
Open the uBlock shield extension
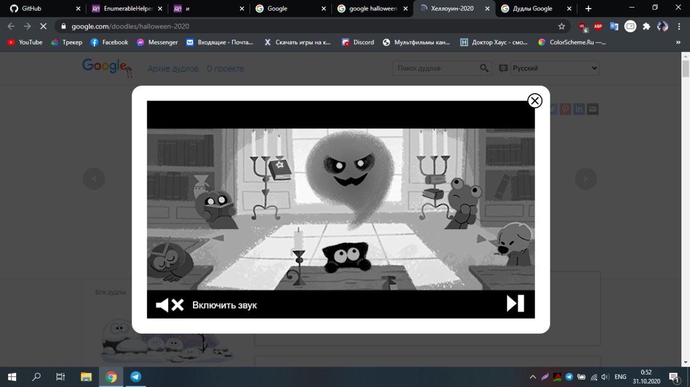pos(583,26)
